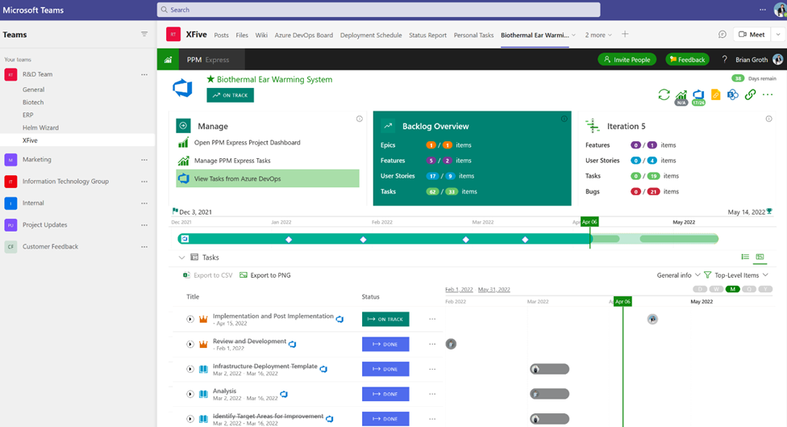The image size is (787, 427).
Task: Open the SharePoint site icon
Action: pos(733,94)
